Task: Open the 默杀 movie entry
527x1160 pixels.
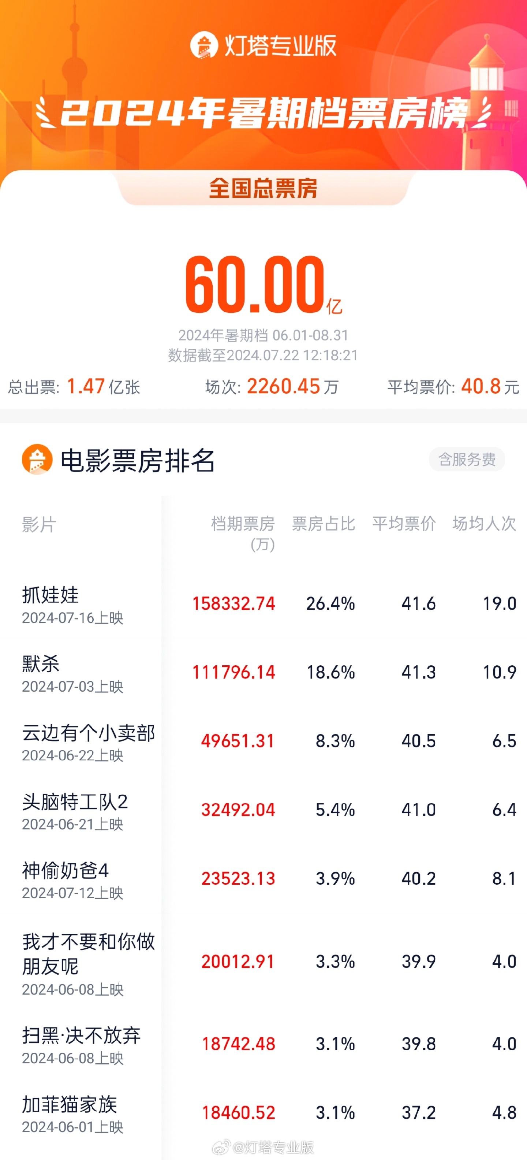Action: [x=263, y=673]
